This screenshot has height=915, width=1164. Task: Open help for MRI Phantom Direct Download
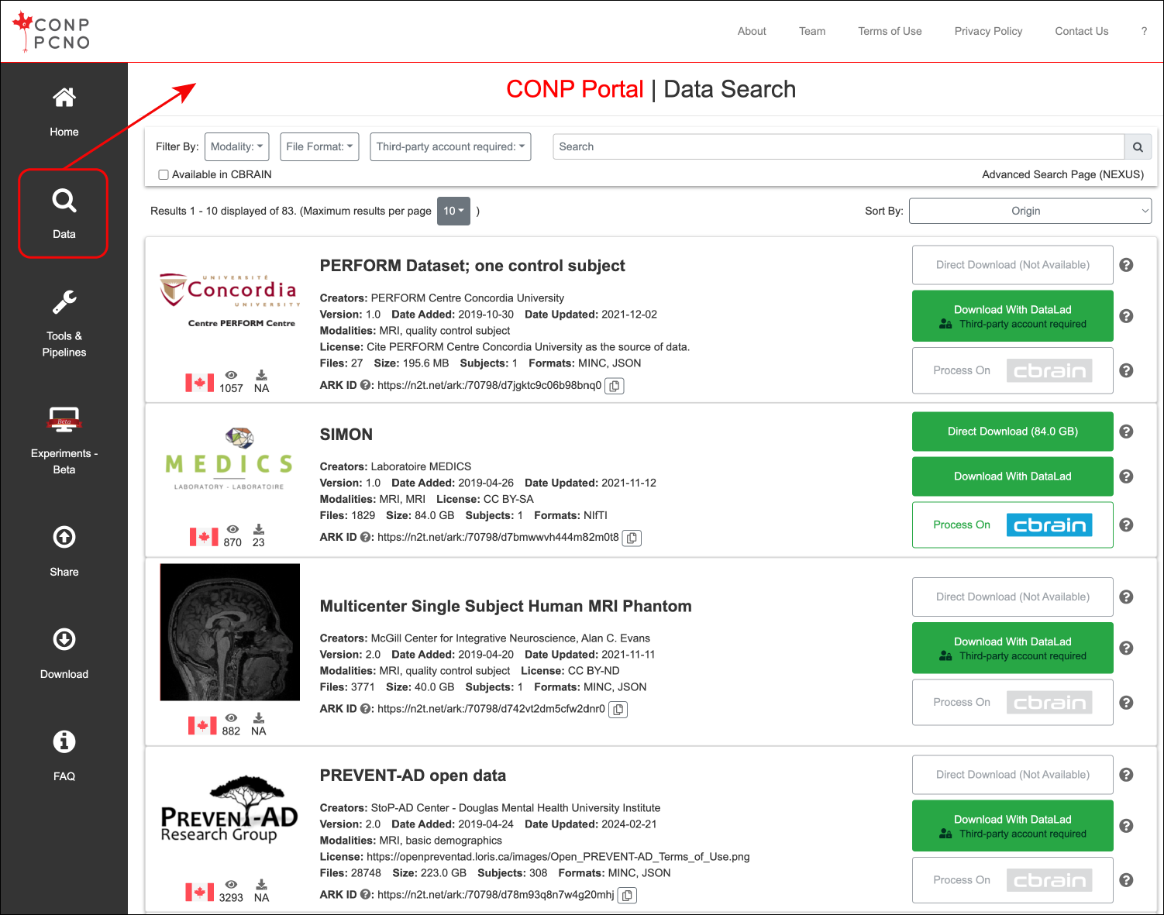pyautogui.click(x=1127, y=597)
